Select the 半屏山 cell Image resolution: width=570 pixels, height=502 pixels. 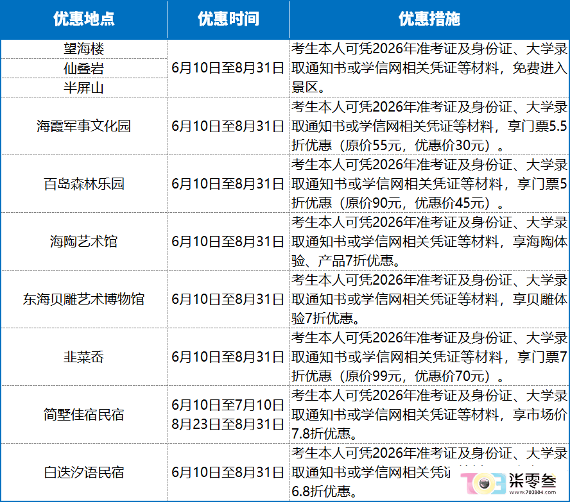pyautogui.click(x=84, y=87)
